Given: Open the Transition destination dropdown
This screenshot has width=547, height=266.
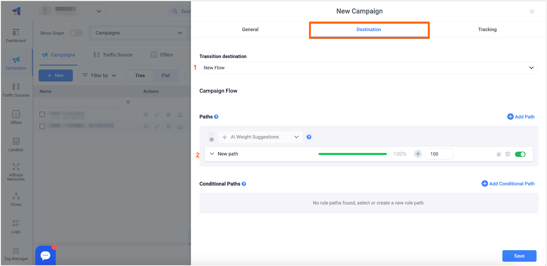Looking at the screenshot, I should click(x=368, y=68).
